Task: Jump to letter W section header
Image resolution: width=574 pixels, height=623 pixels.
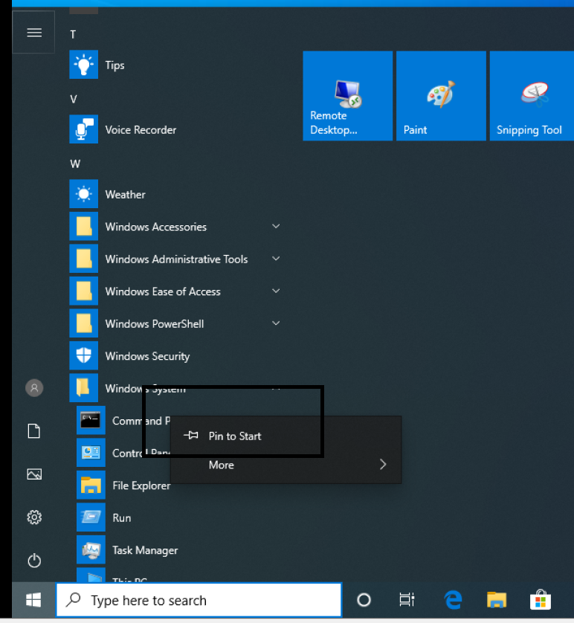Action: (75, 164)
